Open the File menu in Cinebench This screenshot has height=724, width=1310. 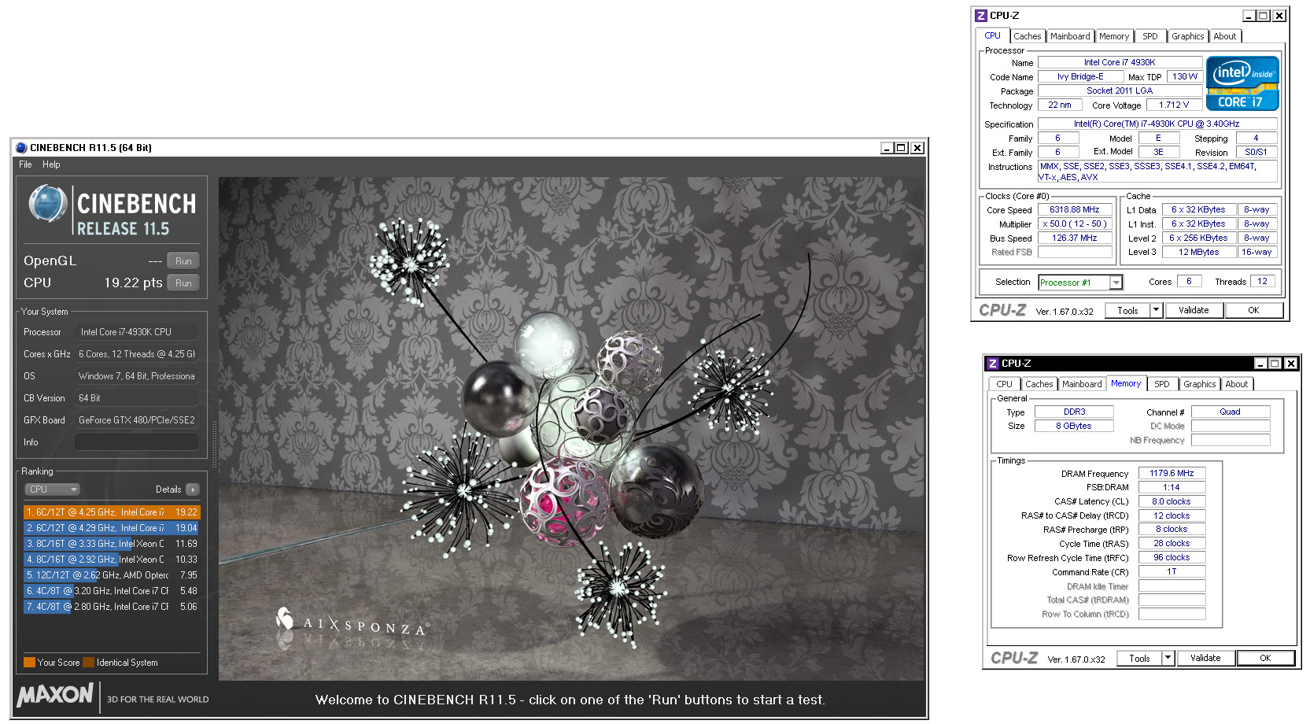coord(26,164)
